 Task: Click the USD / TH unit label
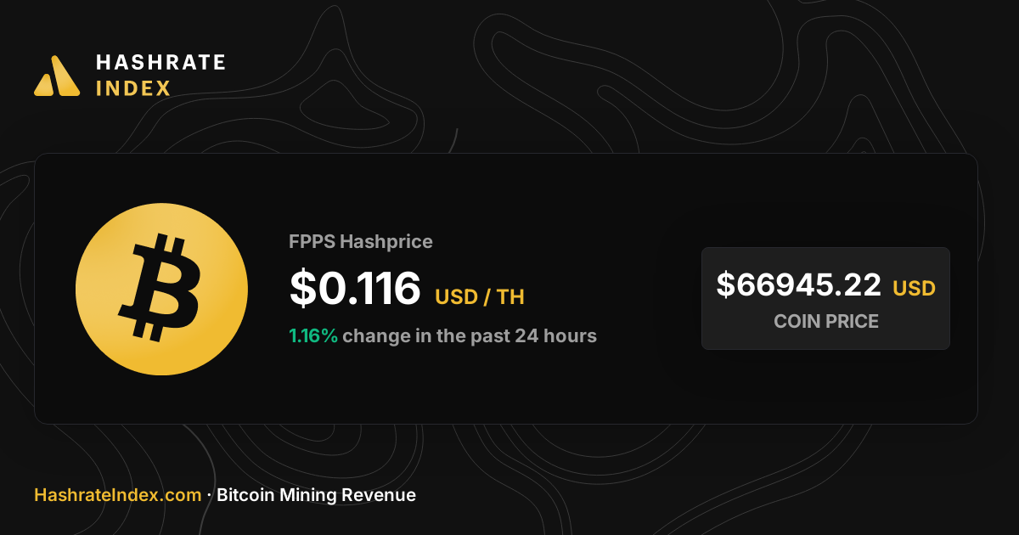(480, 297)
